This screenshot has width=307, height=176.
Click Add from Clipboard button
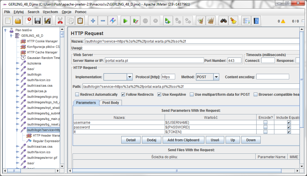coord(183,140)
